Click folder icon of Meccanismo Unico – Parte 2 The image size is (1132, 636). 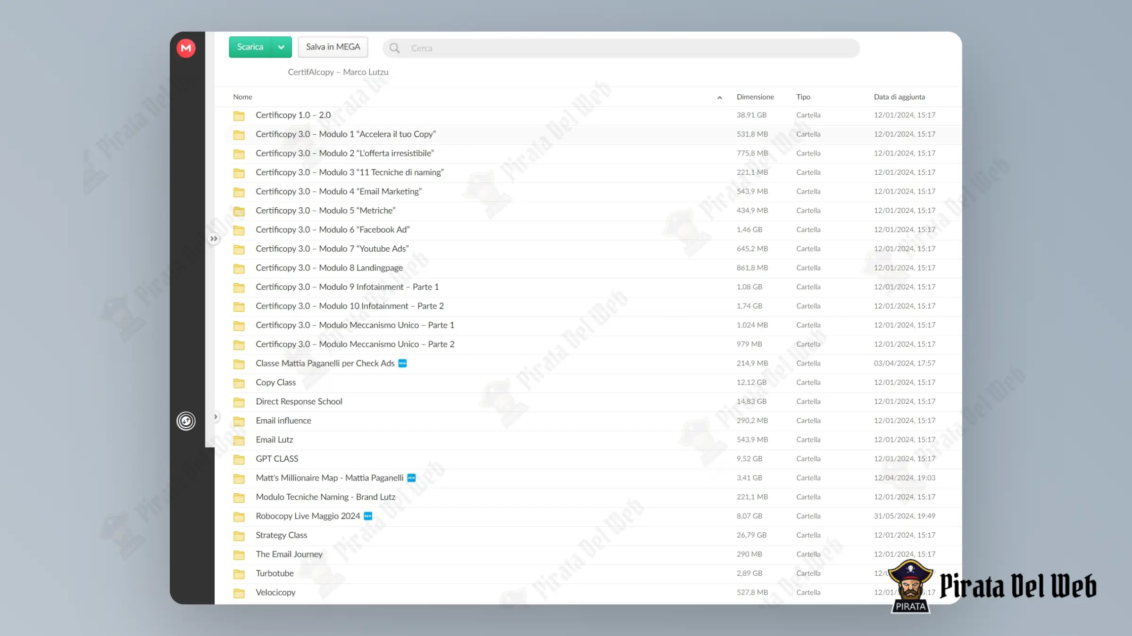239,344
